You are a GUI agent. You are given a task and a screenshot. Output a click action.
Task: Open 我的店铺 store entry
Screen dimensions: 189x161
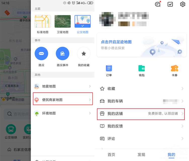141,114
